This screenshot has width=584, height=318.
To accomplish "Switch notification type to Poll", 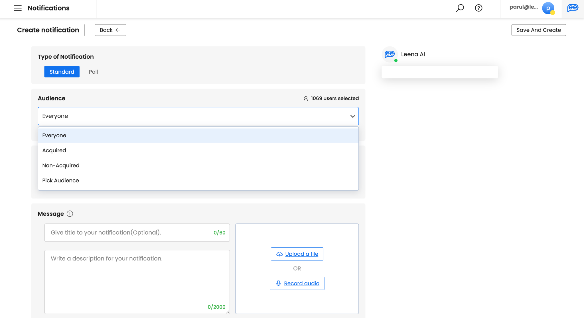I will point(93,72).
